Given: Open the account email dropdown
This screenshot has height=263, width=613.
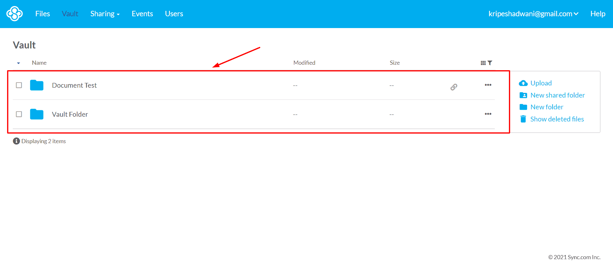Looking at the screenshot, I should point(533,14).
